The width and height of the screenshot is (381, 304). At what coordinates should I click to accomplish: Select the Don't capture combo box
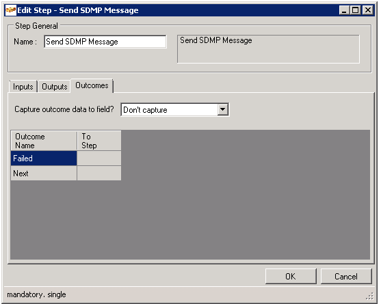(174, 110)
